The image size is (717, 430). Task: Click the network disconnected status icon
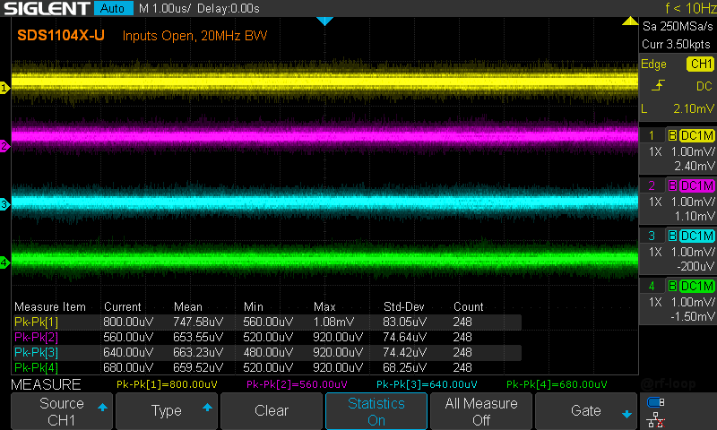click(656, 420)
